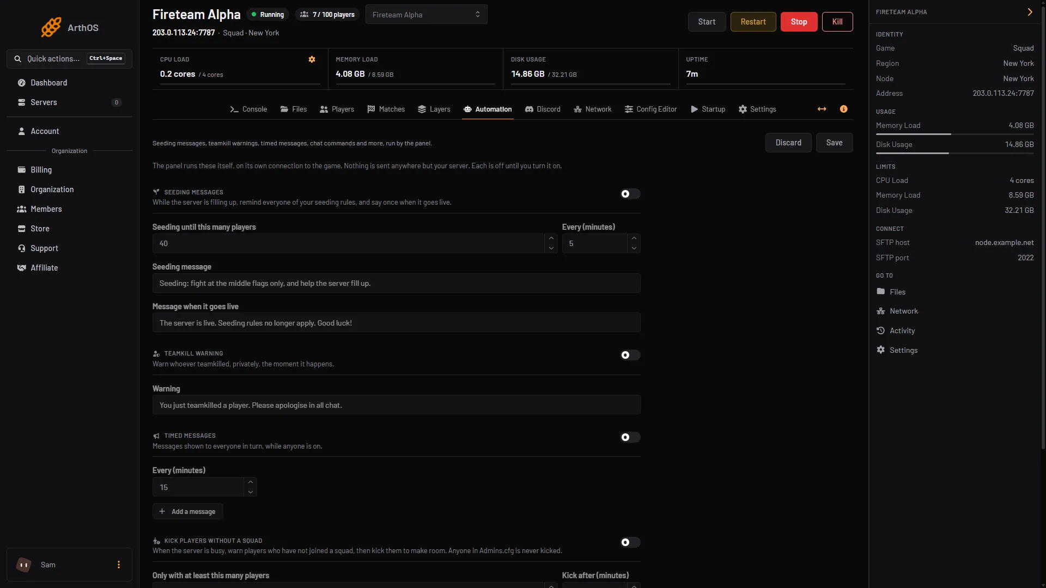Click the Memory Load usage bar in side panel

tap(955, 134)
